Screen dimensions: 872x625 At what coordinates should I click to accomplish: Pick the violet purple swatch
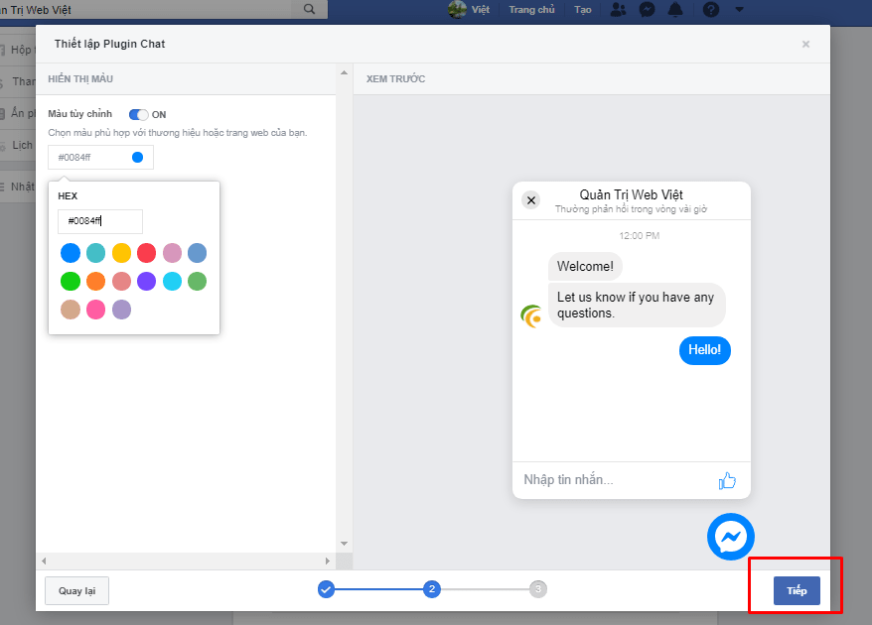tap(146, 281)
